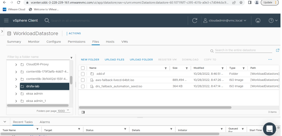This screenshot has height=136, width=282.
Task: Click aws-failback-livecd-64bit.iso file name
Action: point(115,80)
